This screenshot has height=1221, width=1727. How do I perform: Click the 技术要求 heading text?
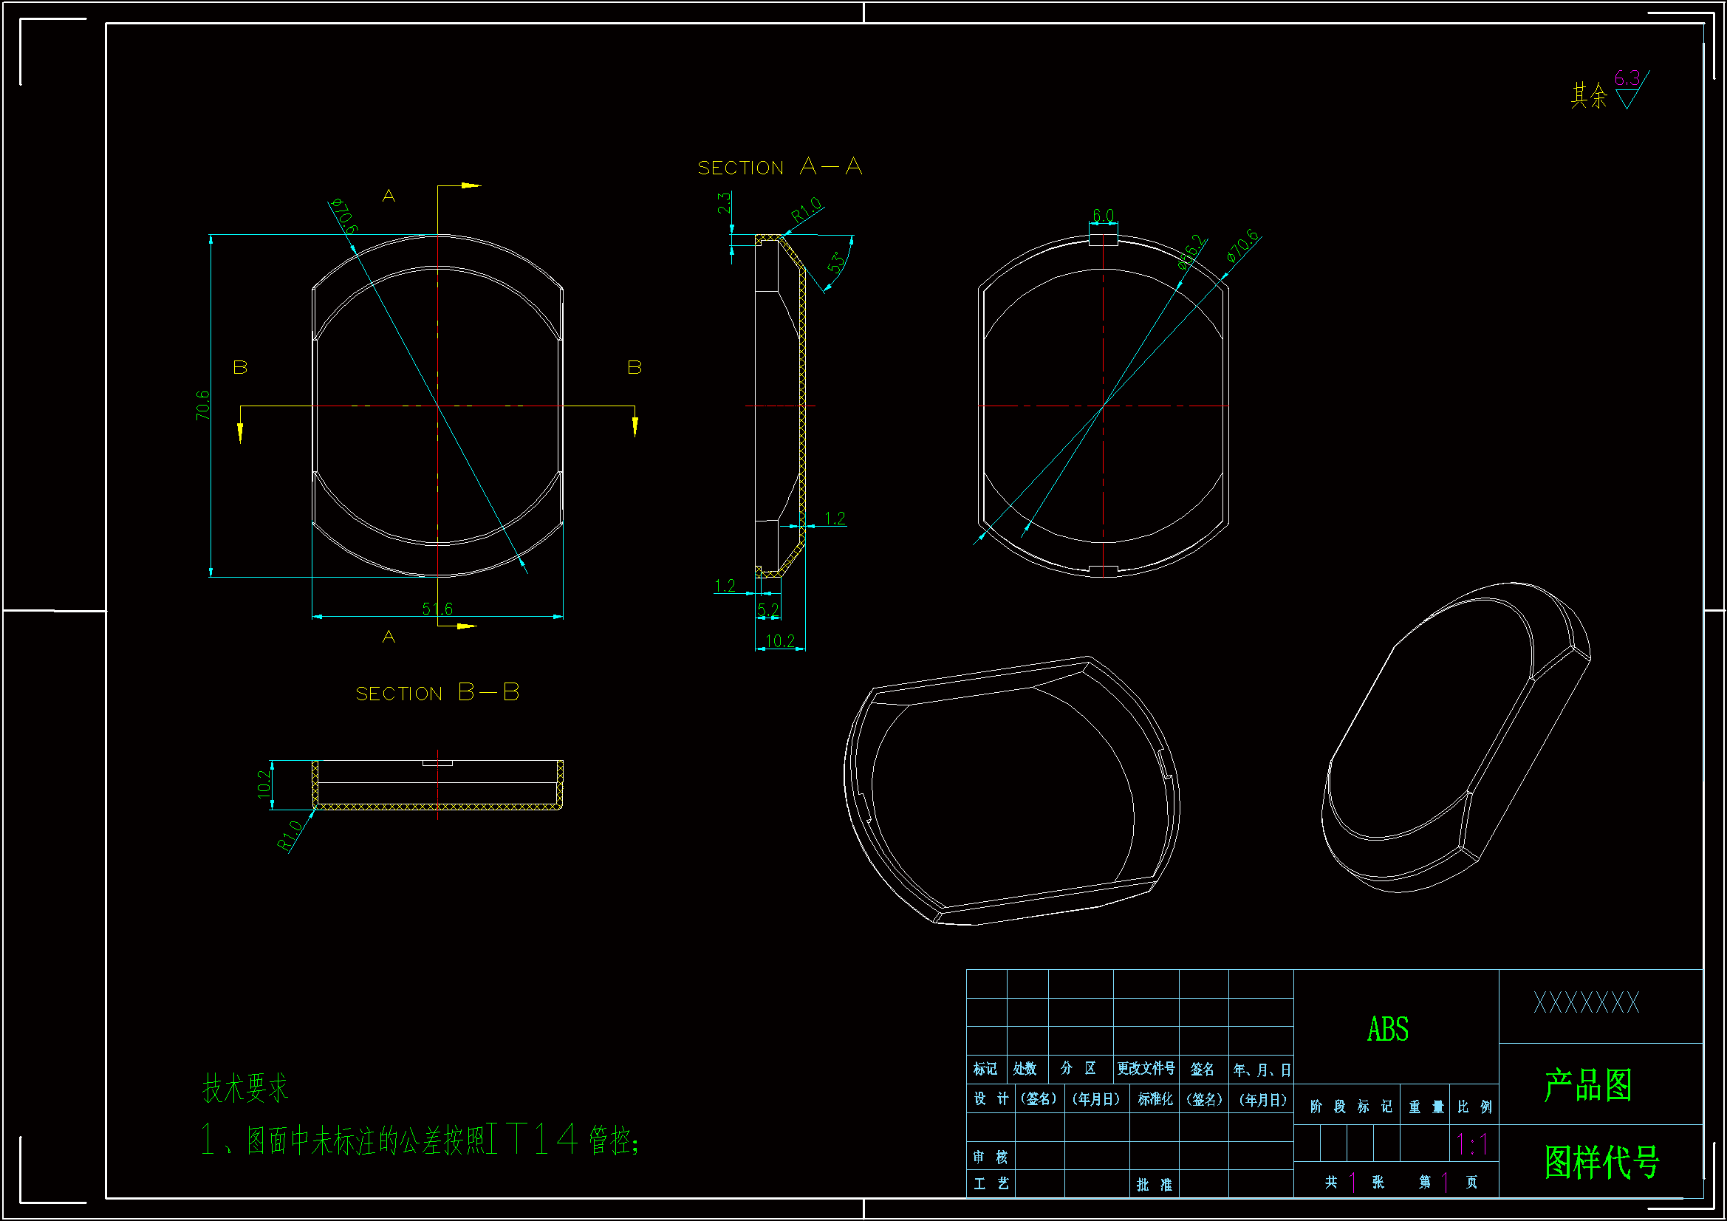click(245, 1088)
